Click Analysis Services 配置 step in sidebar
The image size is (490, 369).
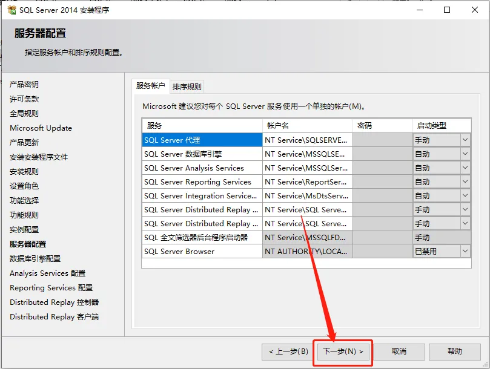[x=47, y=273]
